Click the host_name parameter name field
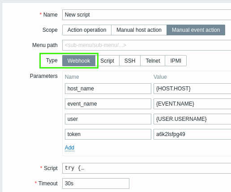 pos(108,89)
